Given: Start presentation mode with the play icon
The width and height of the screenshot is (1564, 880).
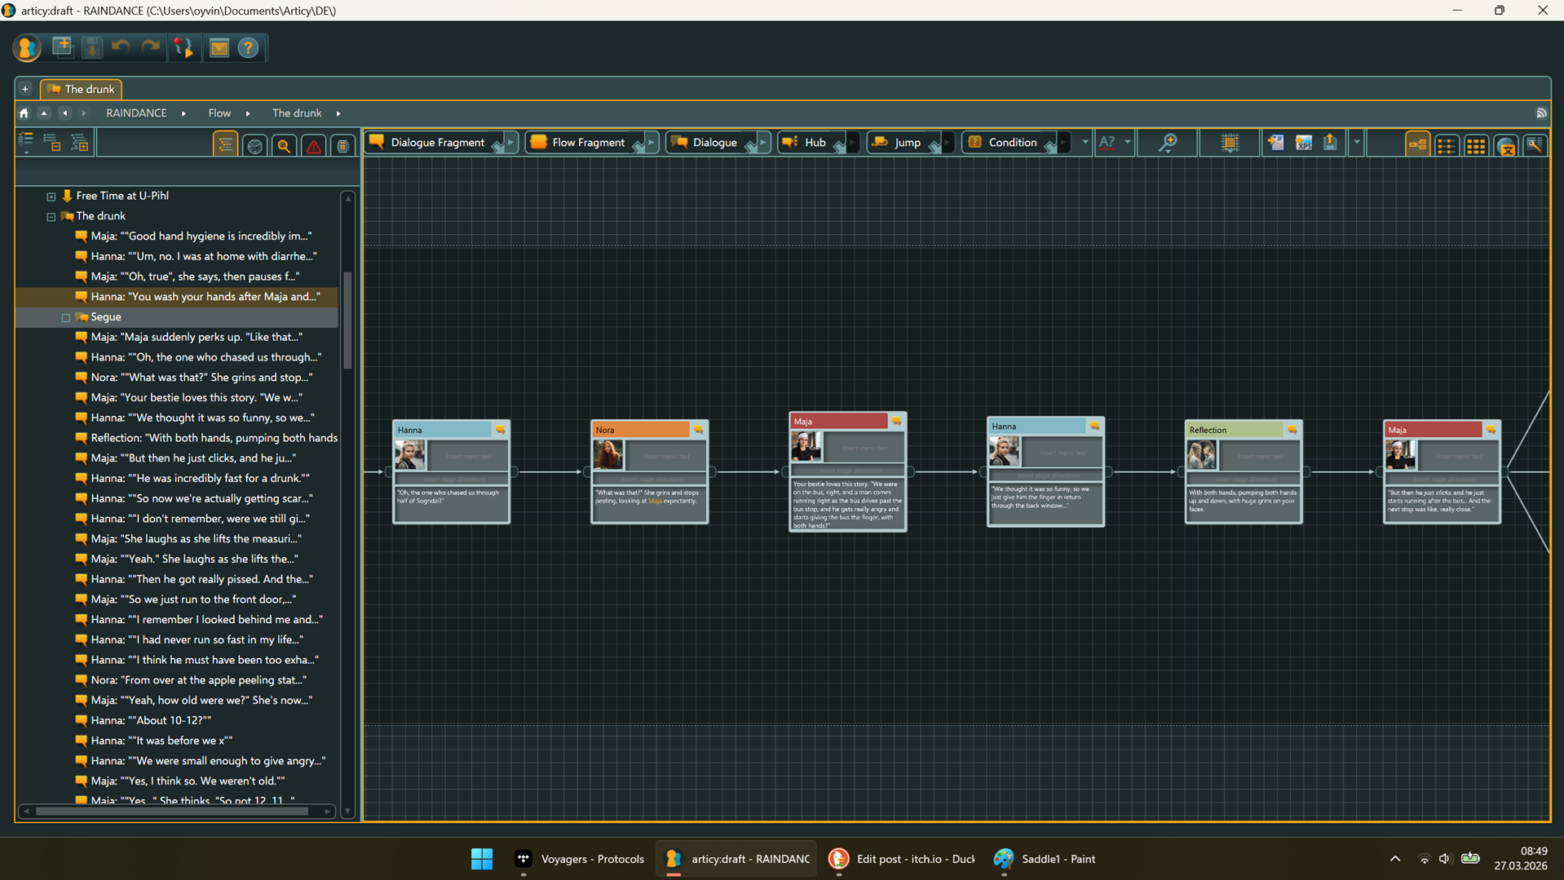Looking at the screenshot, I should [x=184, y=48].
